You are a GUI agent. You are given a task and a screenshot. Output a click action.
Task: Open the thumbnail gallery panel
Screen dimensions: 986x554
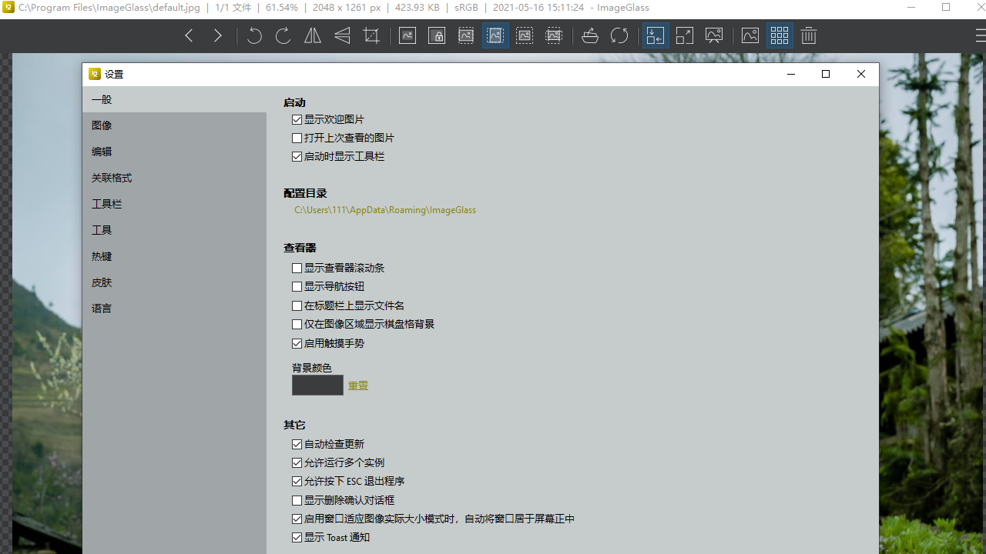[x=780, y=35]
